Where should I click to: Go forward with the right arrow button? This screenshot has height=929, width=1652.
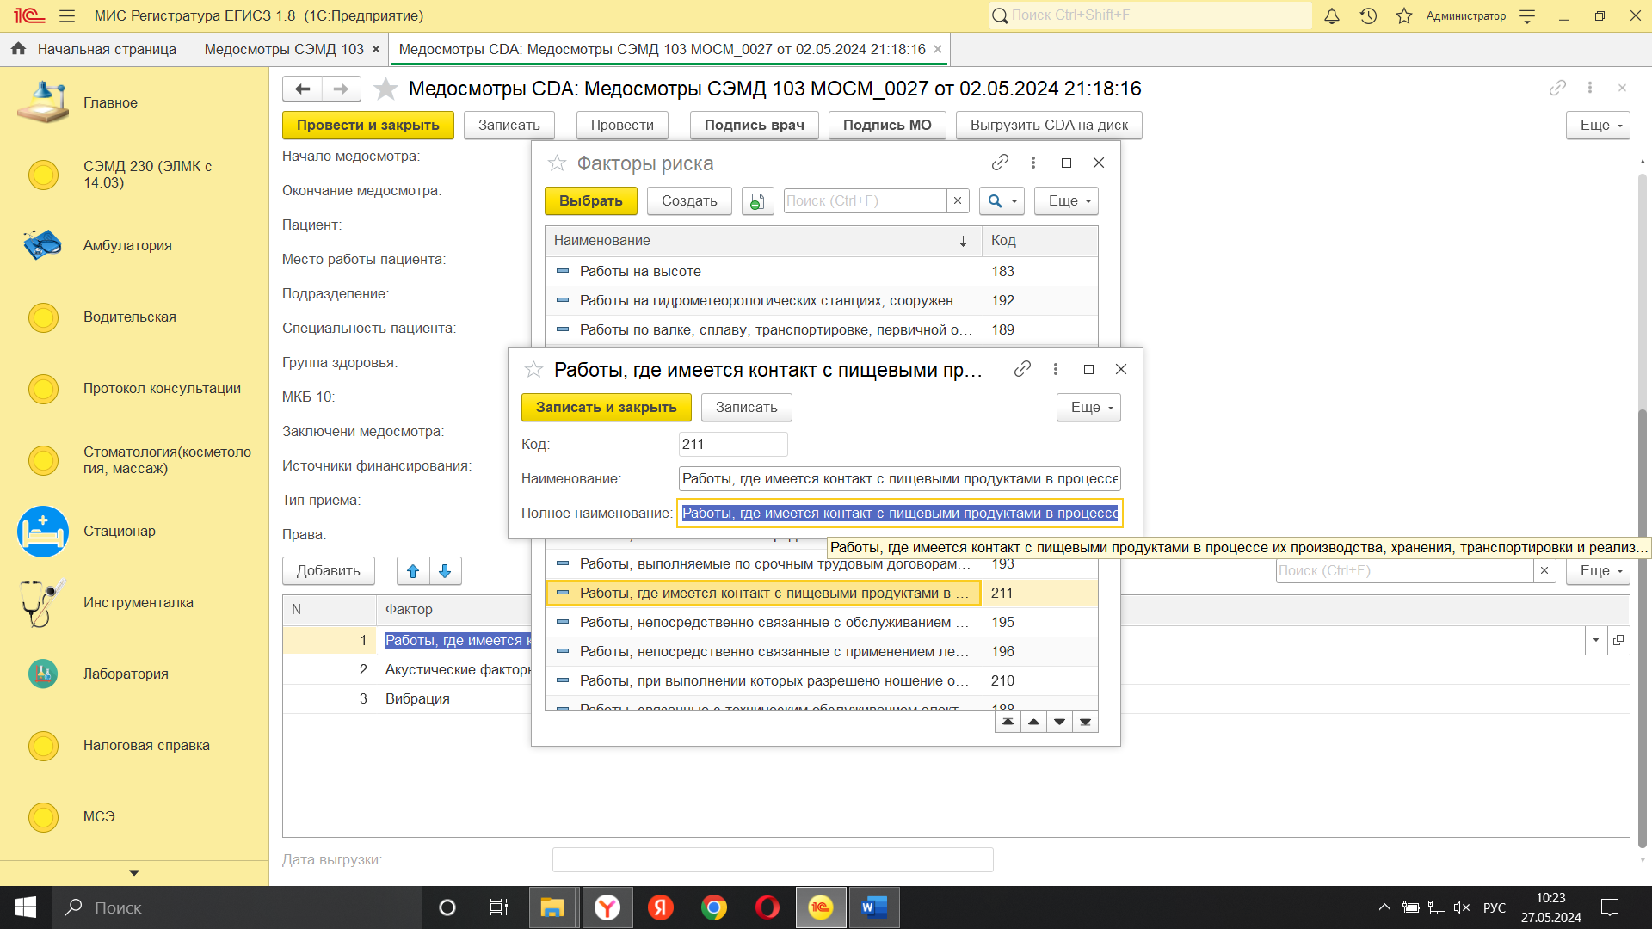(342, 89)
